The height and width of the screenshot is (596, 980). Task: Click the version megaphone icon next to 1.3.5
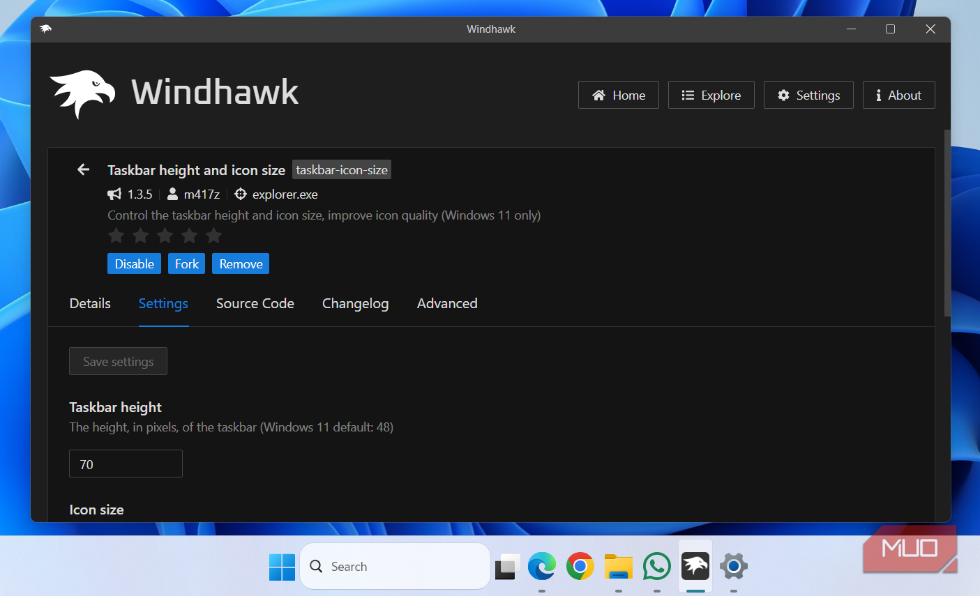[114, 194]
